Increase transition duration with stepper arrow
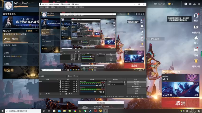Screen dimensions: 202x113 (x=125, y=84)
